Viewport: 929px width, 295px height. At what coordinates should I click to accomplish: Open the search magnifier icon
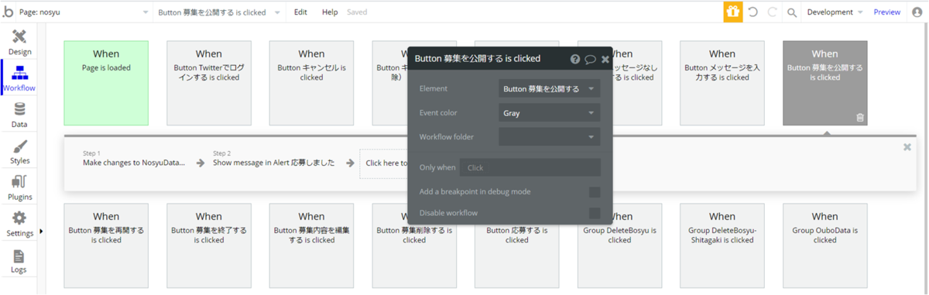792,12
